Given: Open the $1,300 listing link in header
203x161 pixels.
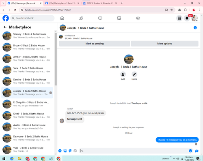Looking at the screenshot, I should point(78,38).
